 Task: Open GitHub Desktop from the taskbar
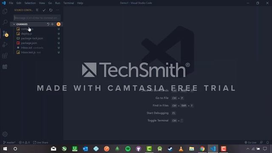coord(139,149)
